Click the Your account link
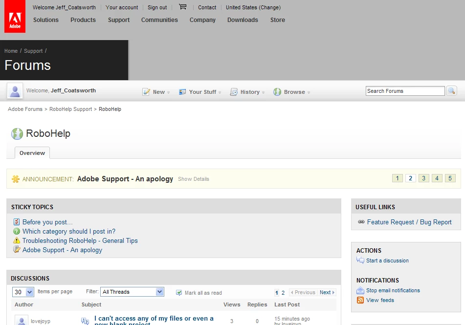Viewport: 465px width, 325px height. tap(122, 7)
